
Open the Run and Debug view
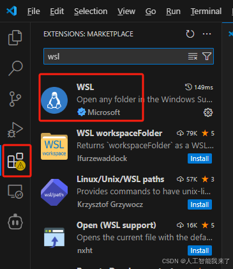pos(15,130)
